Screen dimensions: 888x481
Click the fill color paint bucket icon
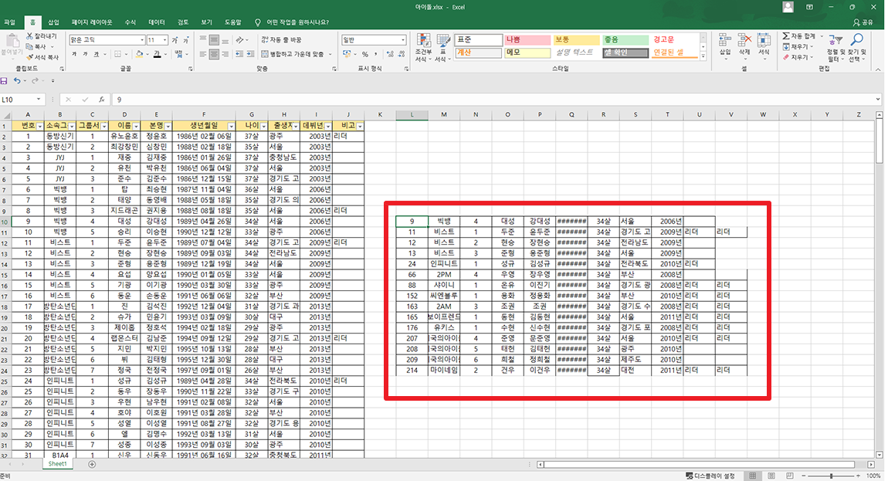(139, 54)
